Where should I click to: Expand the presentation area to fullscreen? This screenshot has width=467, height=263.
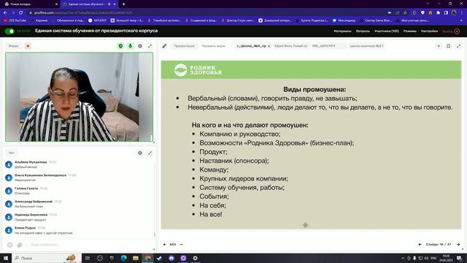458,46
